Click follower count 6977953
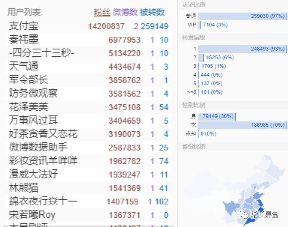Viewport: 288px width, 227px height. pyautogui.click(x=124, y=40)
